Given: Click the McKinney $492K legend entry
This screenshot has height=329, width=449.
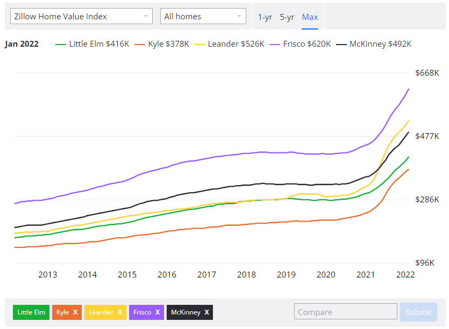Looking at the screenshot, I should click(x=374, y=44).
